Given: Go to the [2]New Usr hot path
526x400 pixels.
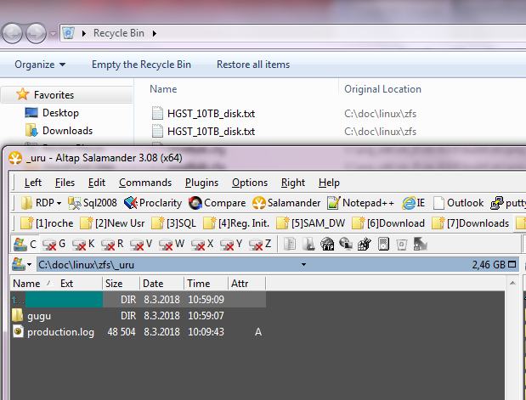Looking at the screenshot, I should pyautogui.click(x=112, y=223).
